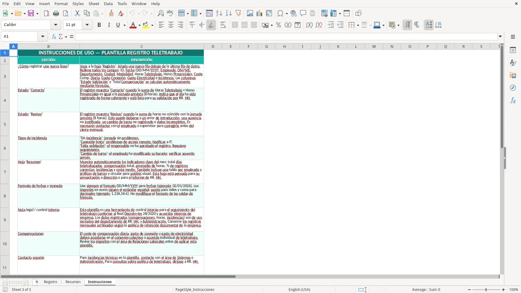This screenshot has width=521, height=293.
Task: Click the Print icon
Action: pyautogui.click(x=56, y=13)
